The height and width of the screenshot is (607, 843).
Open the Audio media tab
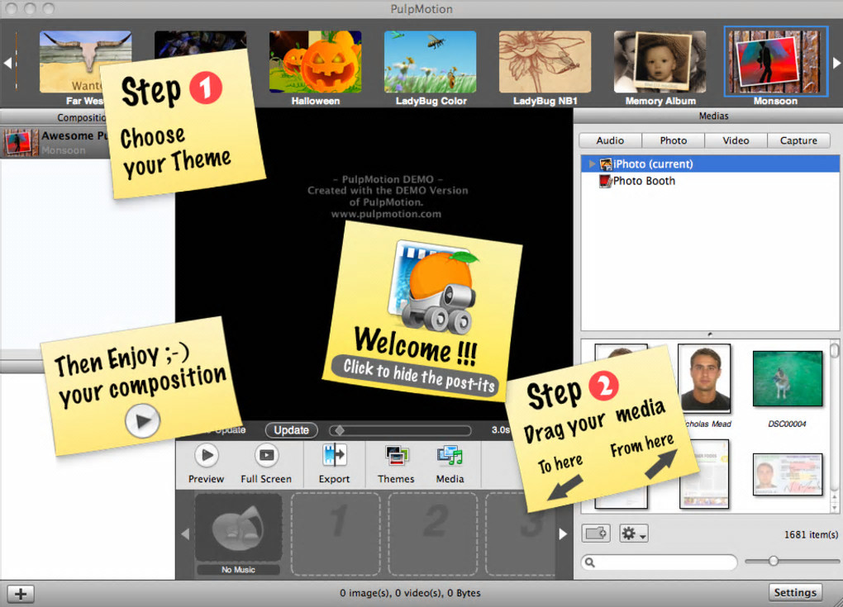[610, 140]
